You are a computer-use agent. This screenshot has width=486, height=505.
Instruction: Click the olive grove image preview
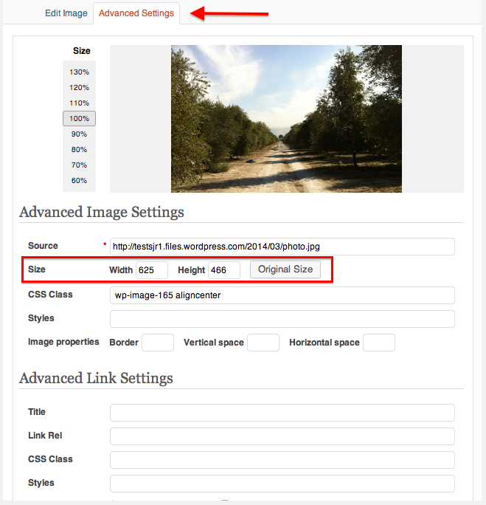point(286,119)
